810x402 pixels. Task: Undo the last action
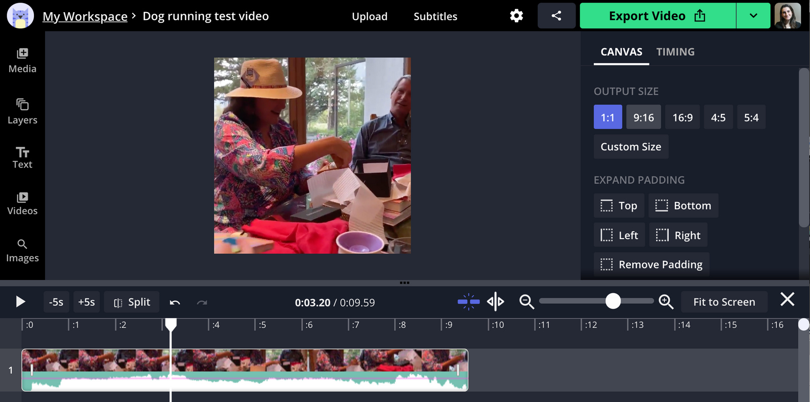[175, 302]
